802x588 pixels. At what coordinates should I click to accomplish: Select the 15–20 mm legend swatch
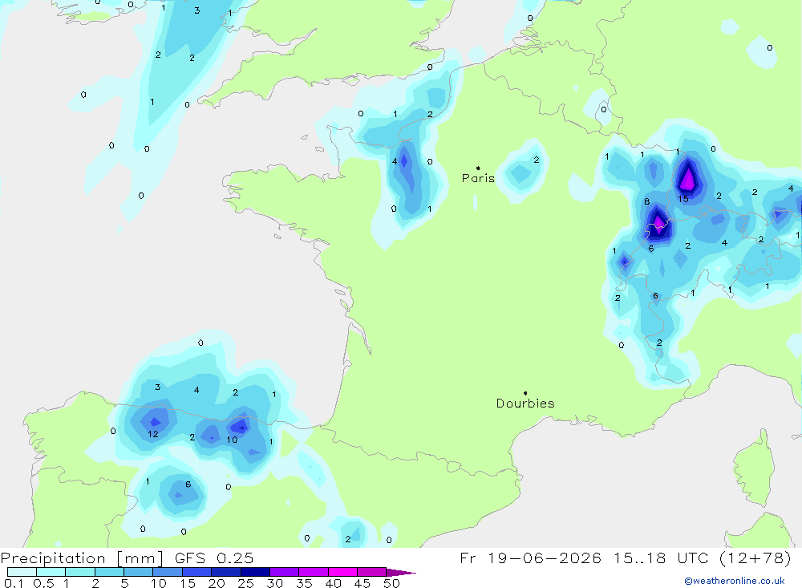coord(197,572)
